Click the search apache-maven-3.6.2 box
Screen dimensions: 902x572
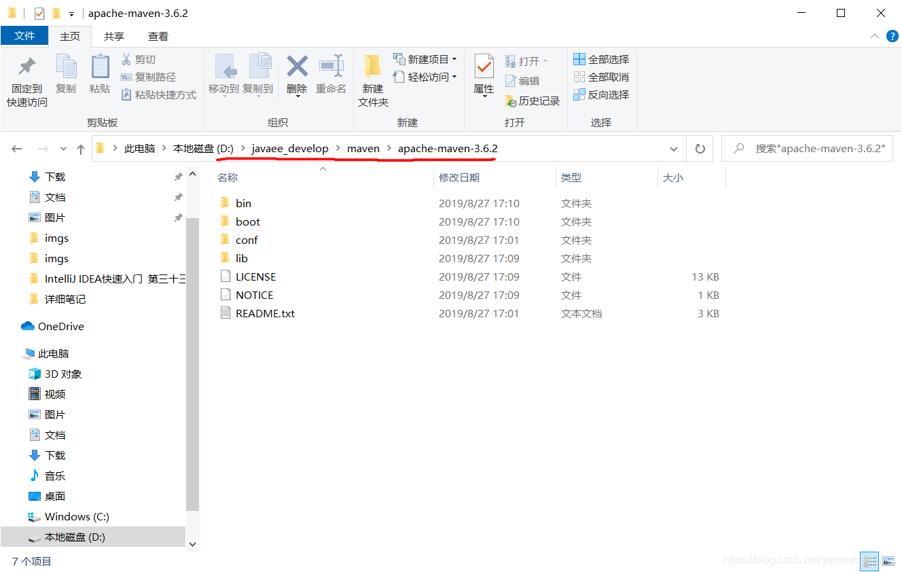[x=807, y=149]
